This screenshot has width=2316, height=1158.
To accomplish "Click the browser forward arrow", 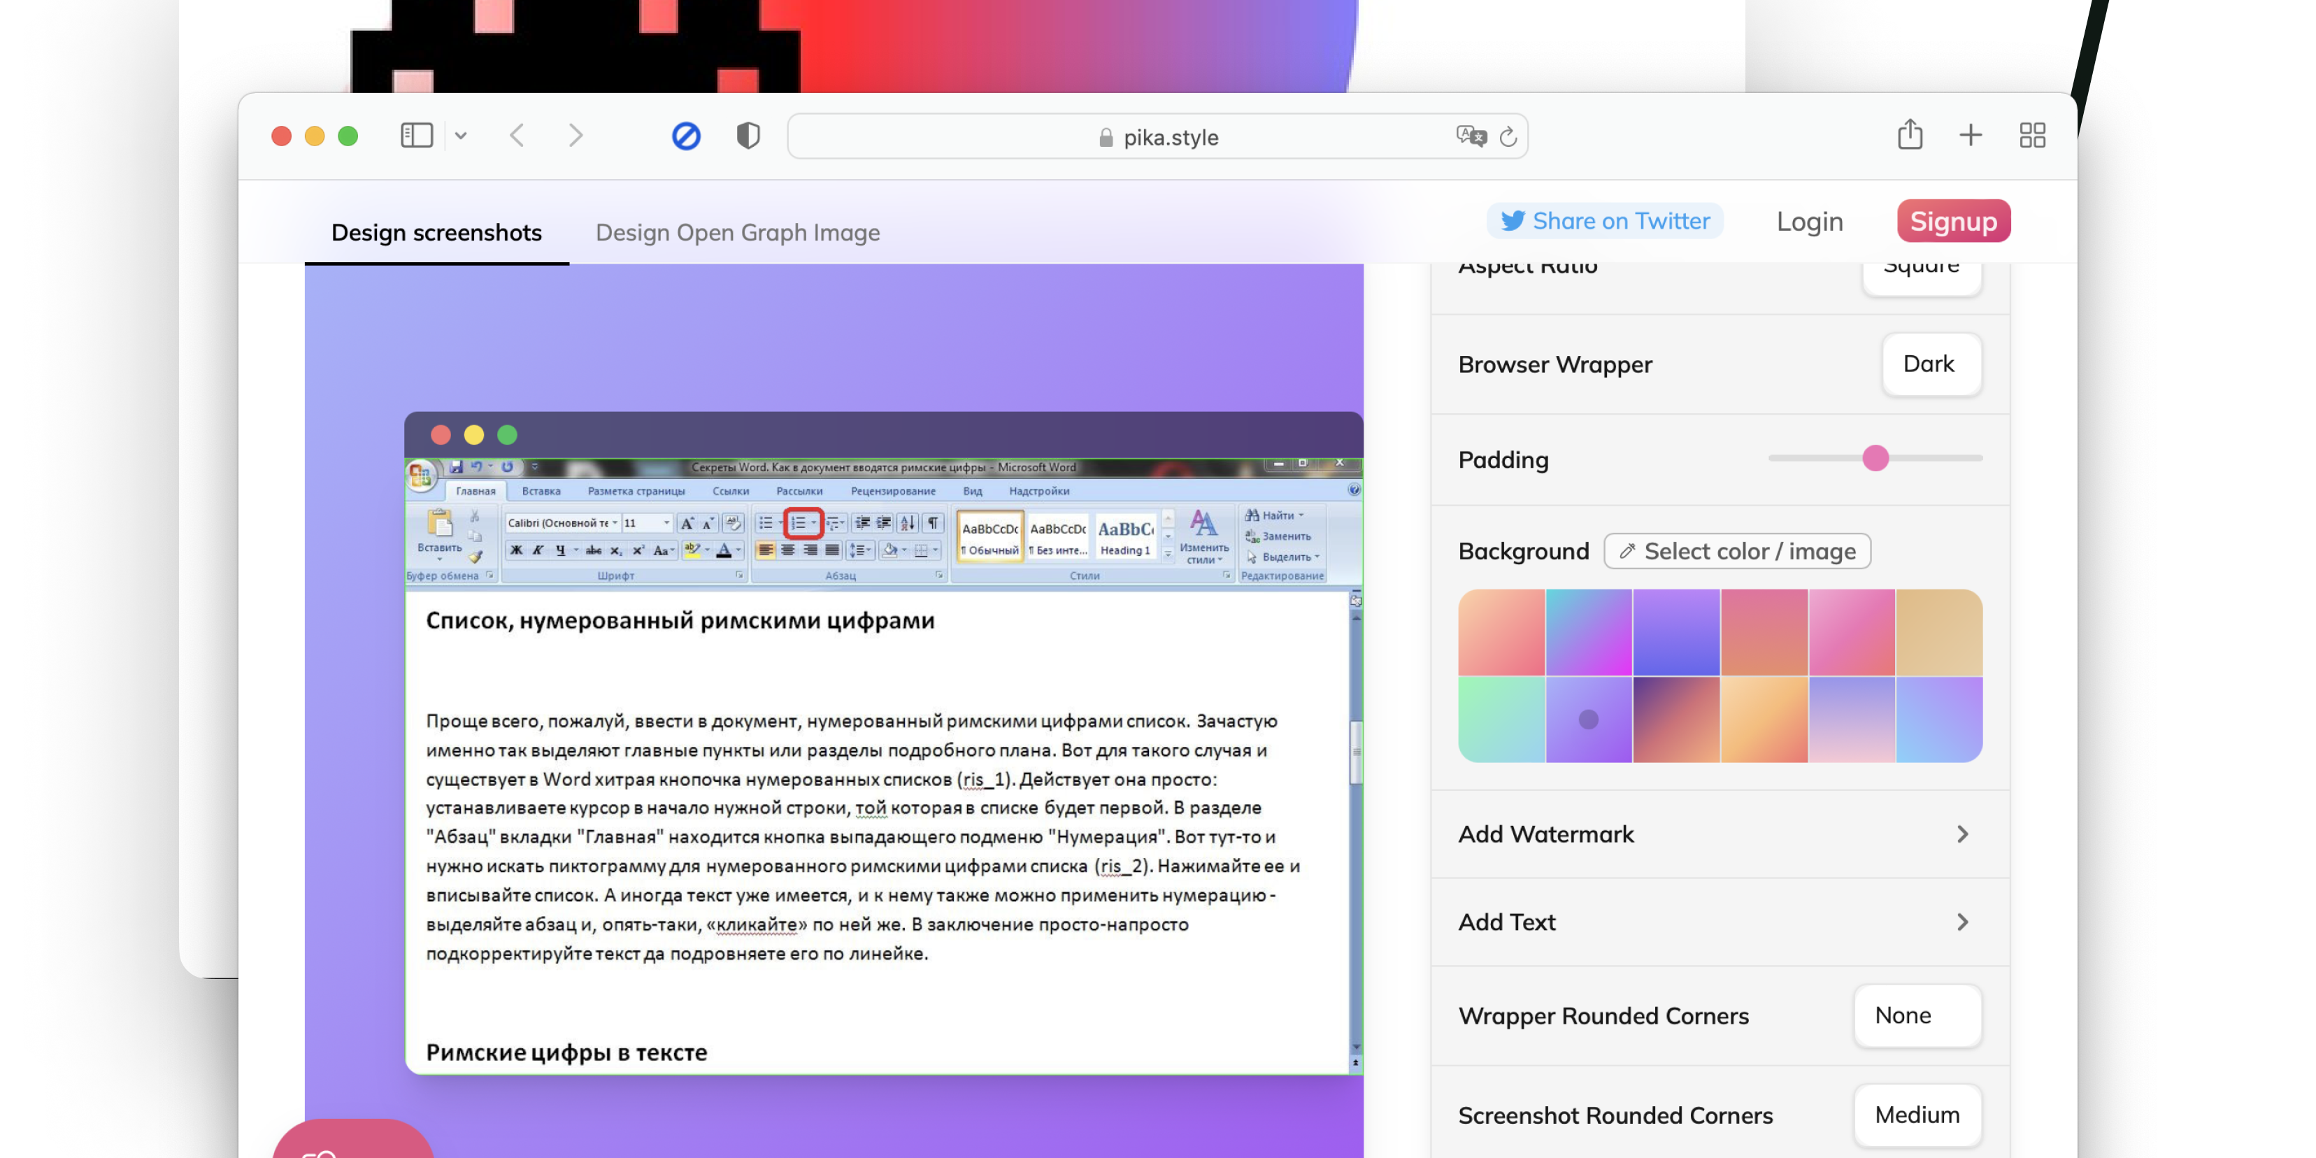I will 576,136.
